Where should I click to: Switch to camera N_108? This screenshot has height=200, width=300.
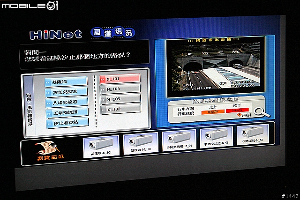click(x=120, y=89)
